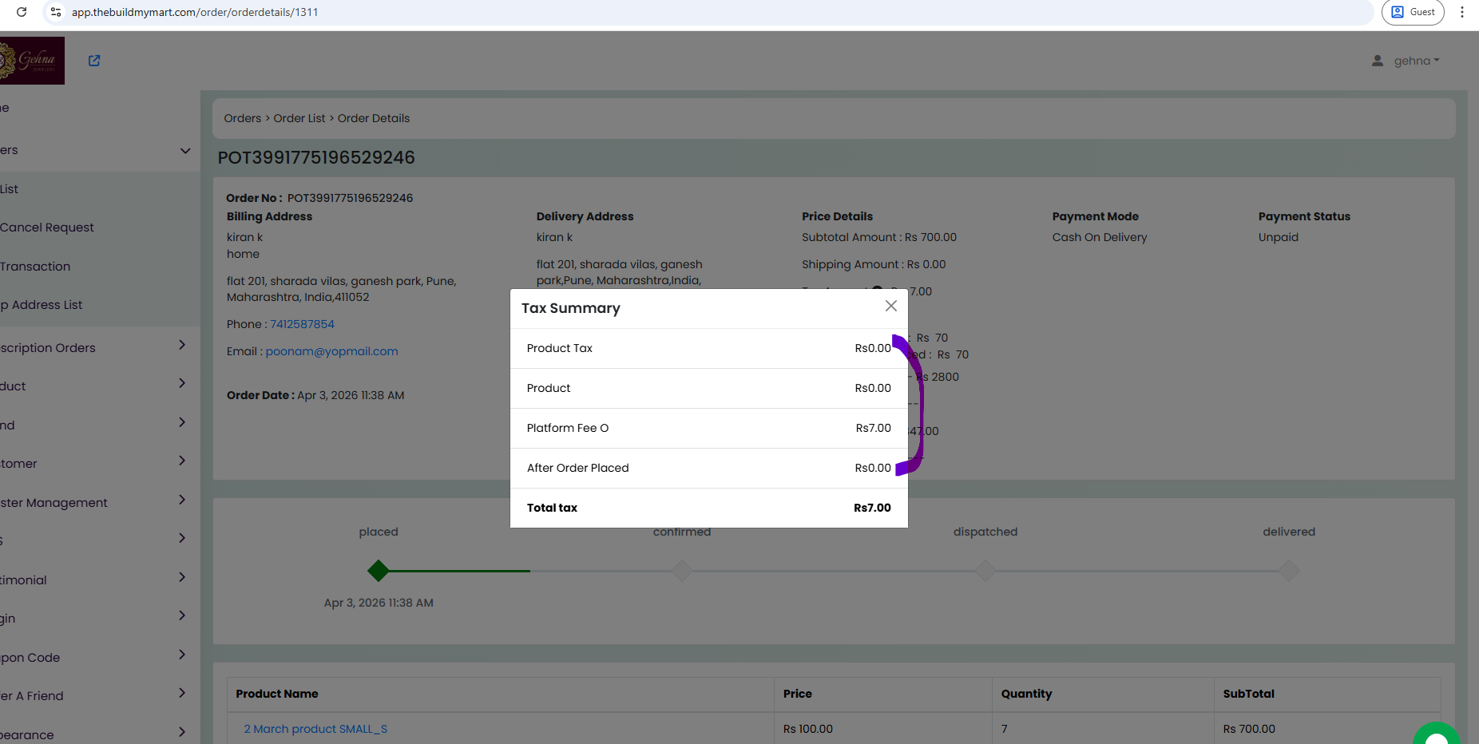This screenshot has height=744, width=1479.
Task: Open the external store link icon
Action: 94,61
